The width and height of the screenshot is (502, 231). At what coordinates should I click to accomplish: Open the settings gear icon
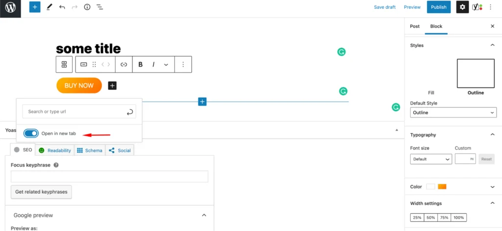click(462, 7)
